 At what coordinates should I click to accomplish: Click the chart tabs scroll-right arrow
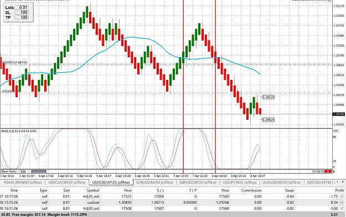click(x=343, y=182)
